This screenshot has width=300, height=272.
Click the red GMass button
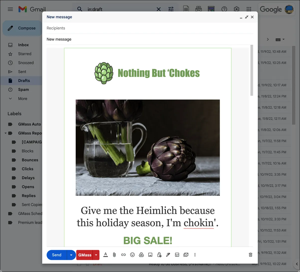coord(84,255)
